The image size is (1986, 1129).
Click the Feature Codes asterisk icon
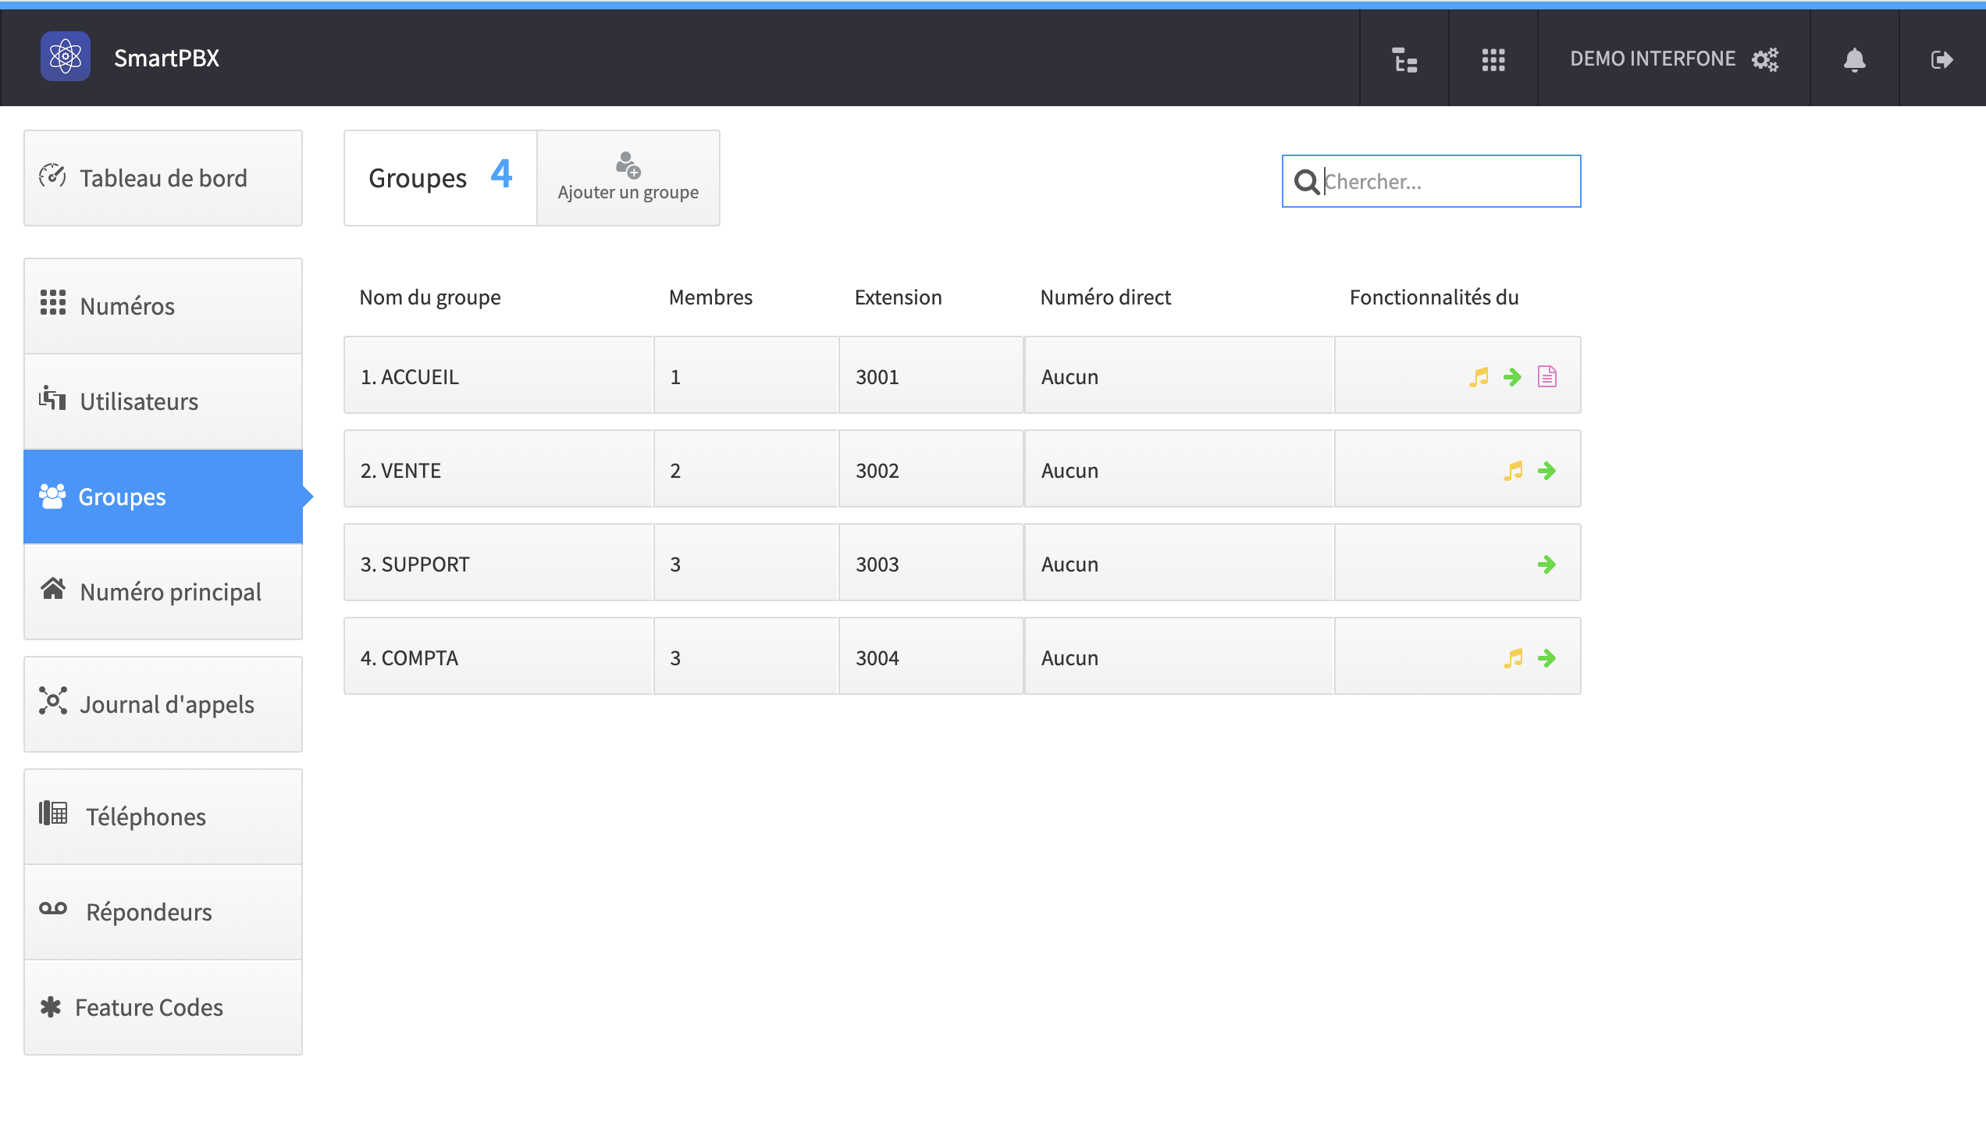pos(51,1007)
